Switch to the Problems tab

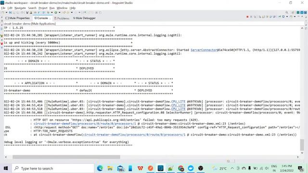tap(62, 18)
